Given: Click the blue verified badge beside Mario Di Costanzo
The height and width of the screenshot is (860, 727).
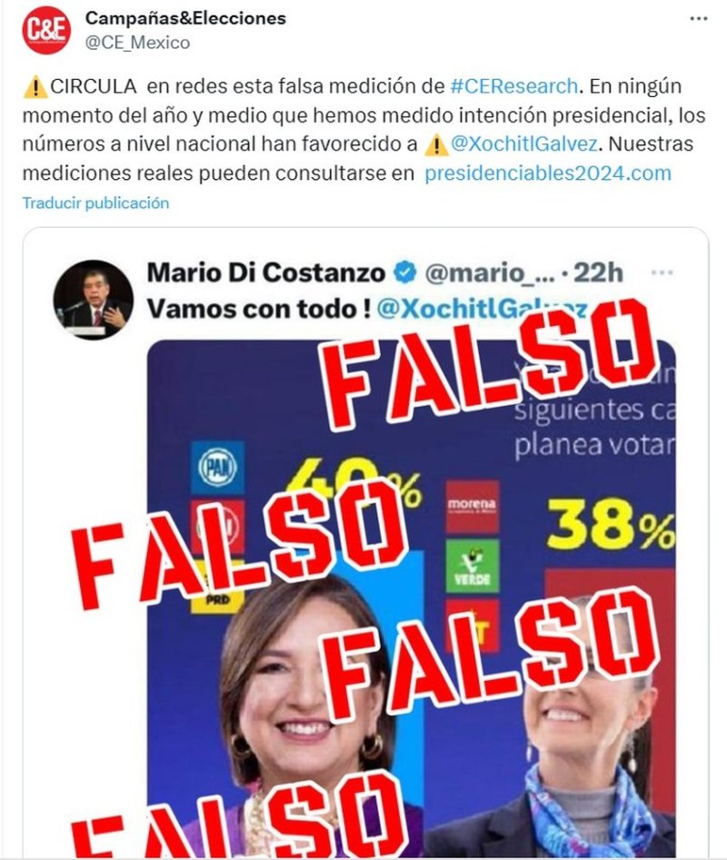Looking at the screenshot, I should pos(405,272).
